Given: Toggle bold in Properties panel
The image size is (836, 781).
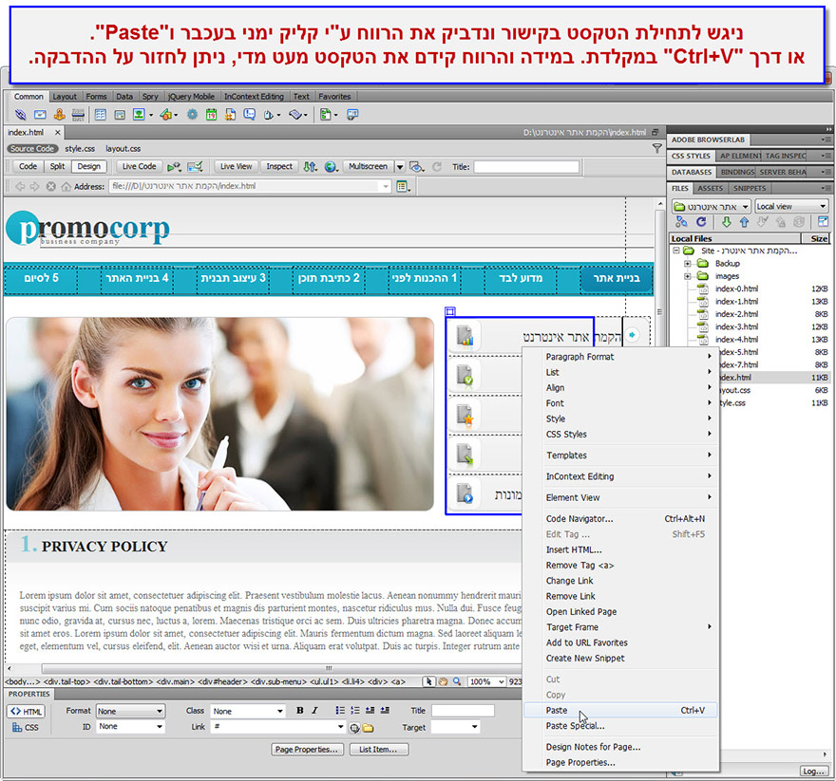Looking at the screenshot, I should (x=299, y=710).
